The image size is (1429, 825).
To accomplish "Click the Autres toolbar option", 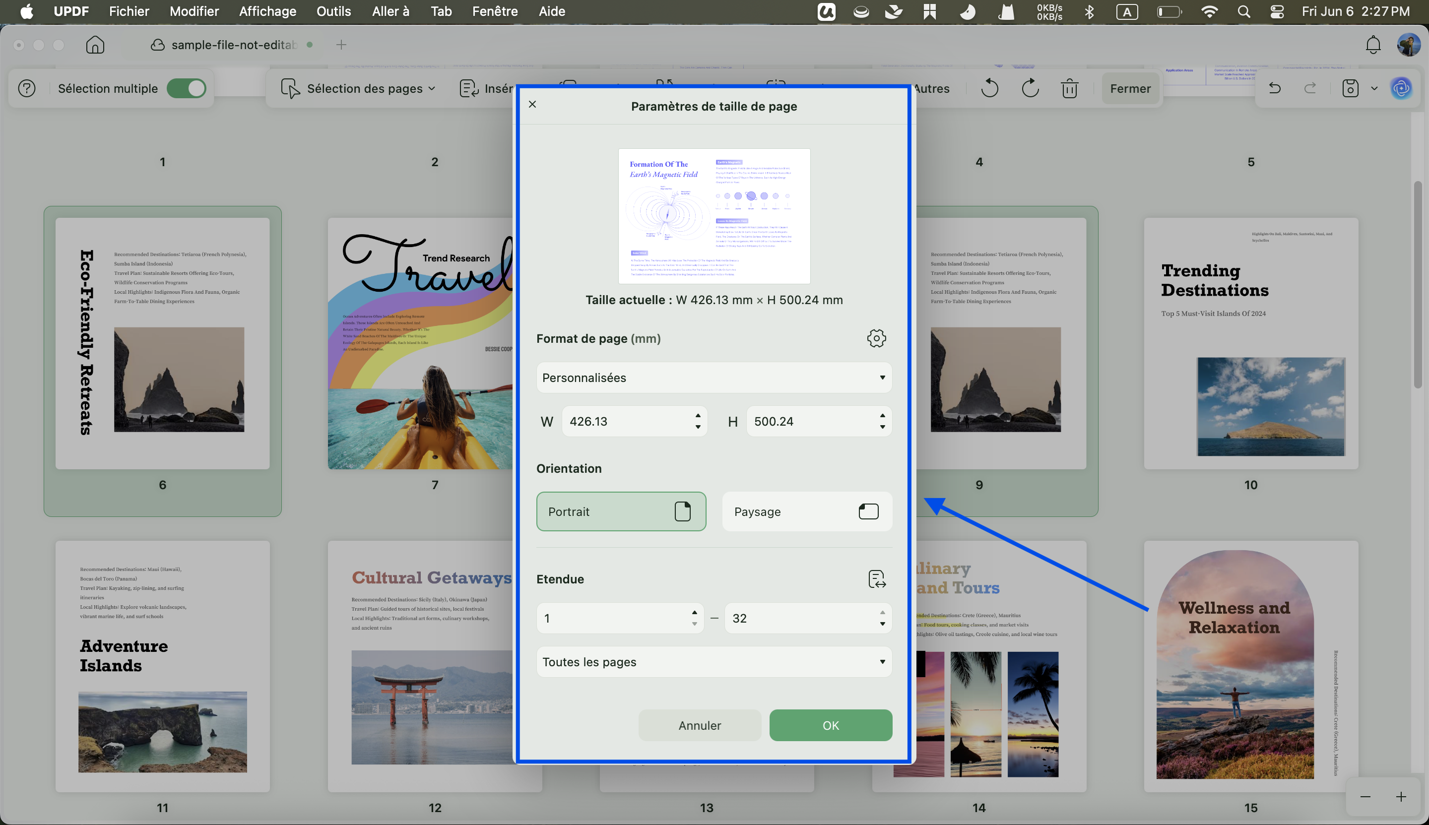I will [x=931, y=88].
